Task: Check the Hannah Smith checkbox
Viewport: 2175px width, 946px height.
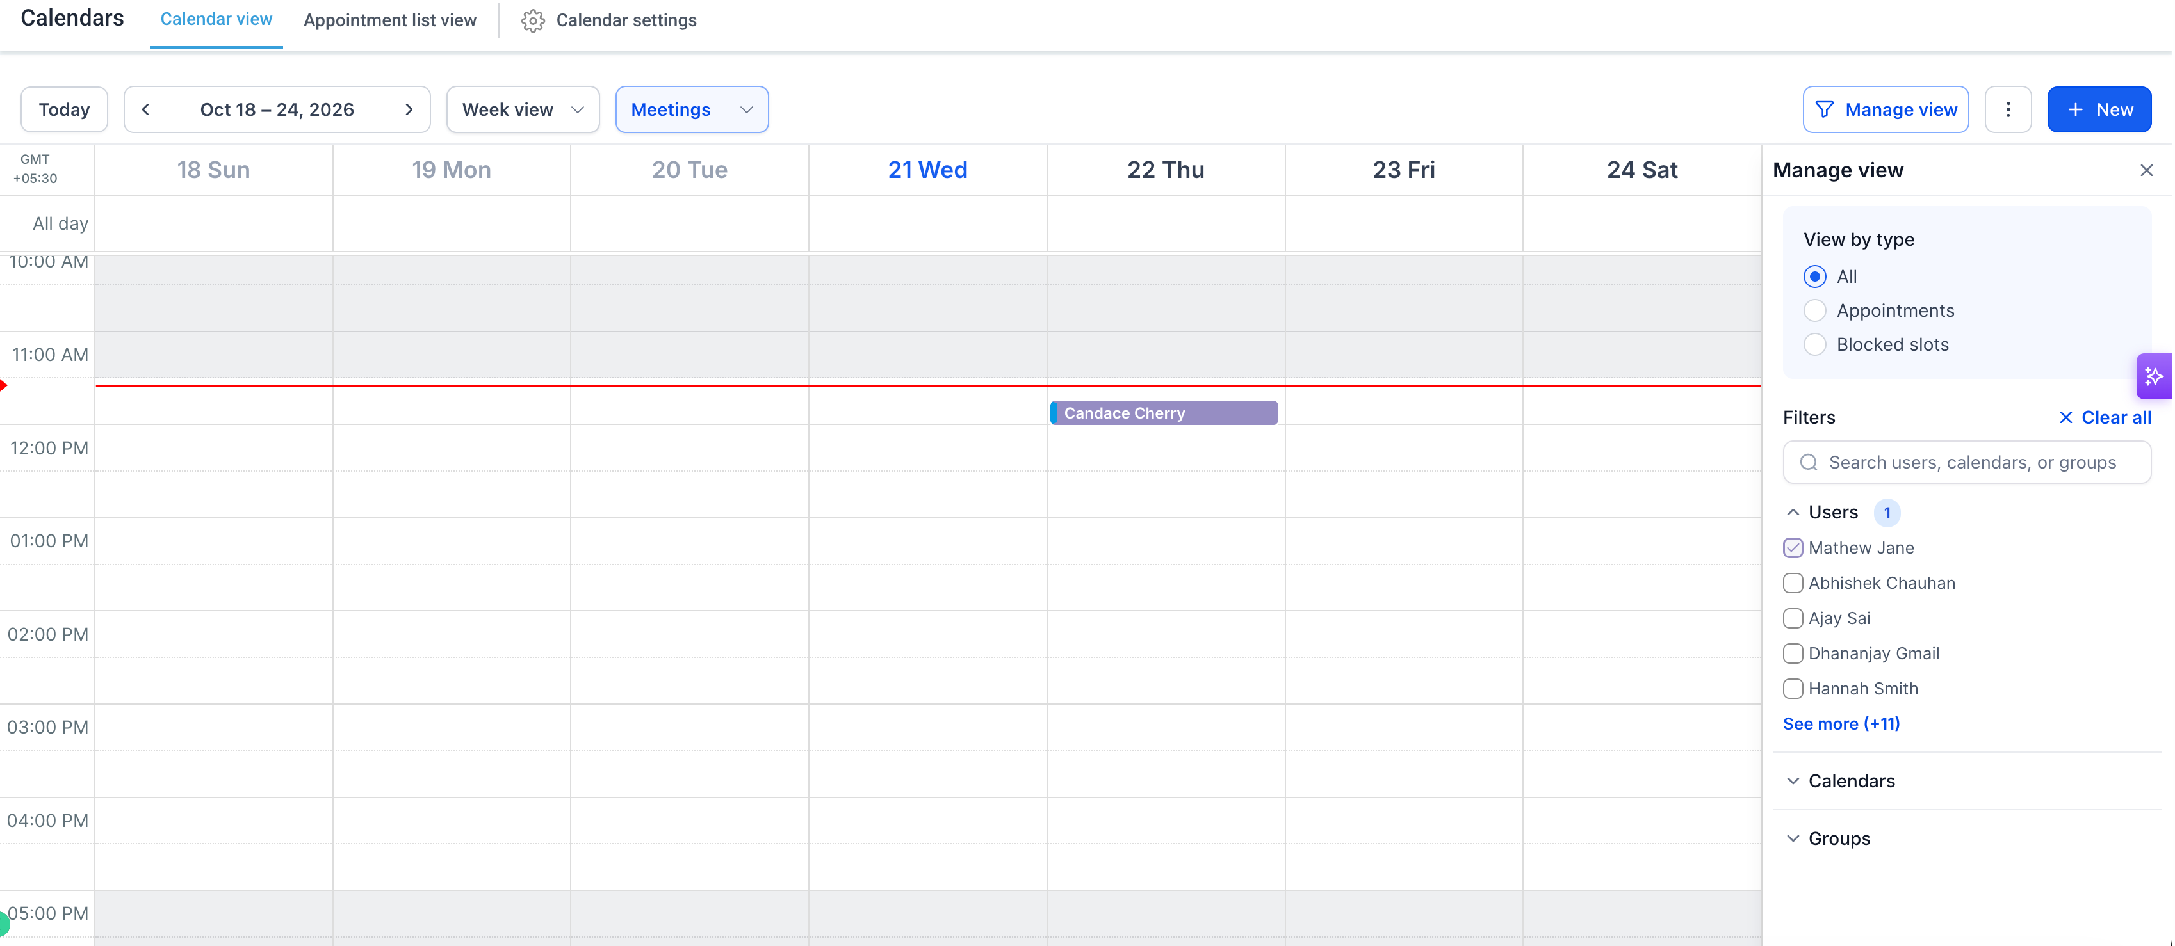Action: coord(1793,689)
